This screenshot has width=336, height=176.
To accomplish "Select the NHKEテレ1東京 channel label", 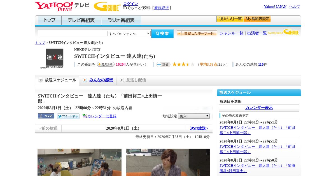I will [87, 50].
